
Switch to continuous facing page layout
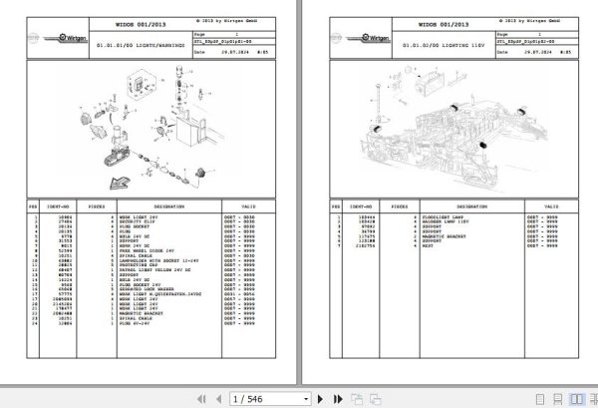(x=594, y=399)
